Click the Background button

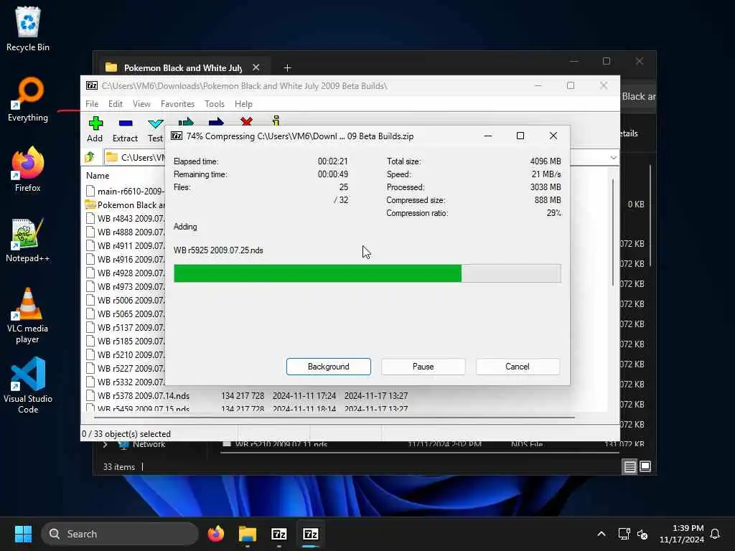click(329, 367)
